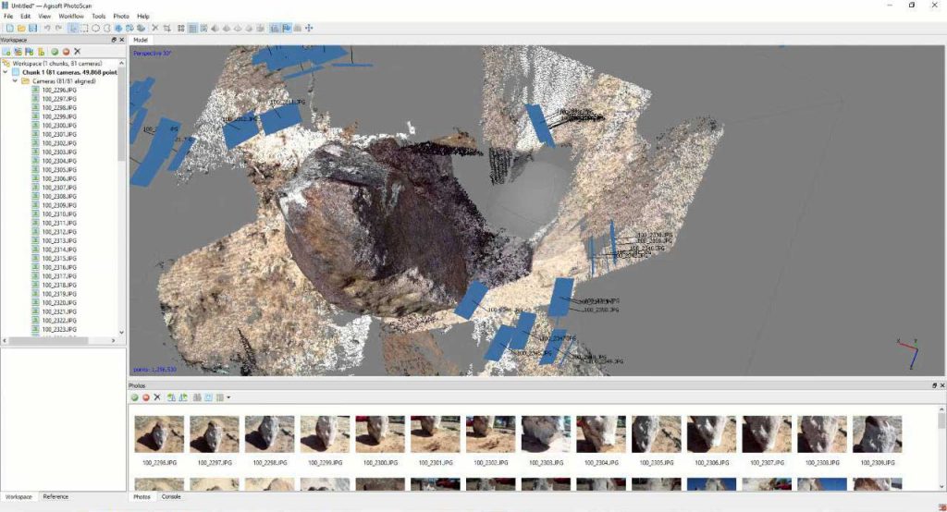This screenshot has height=512, width=947.
Task: Select the Rotate Object tool
Action: (129, 28)
